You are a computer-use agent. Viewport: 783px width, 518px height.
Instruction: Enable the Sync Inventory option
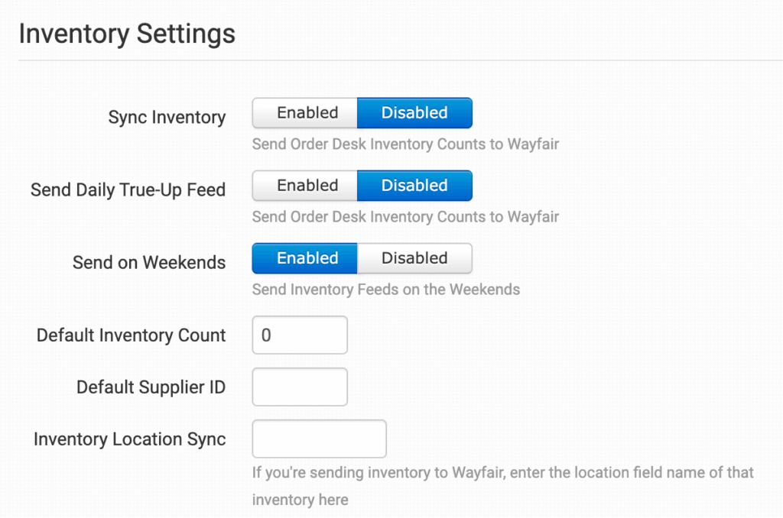click(307, 113)
